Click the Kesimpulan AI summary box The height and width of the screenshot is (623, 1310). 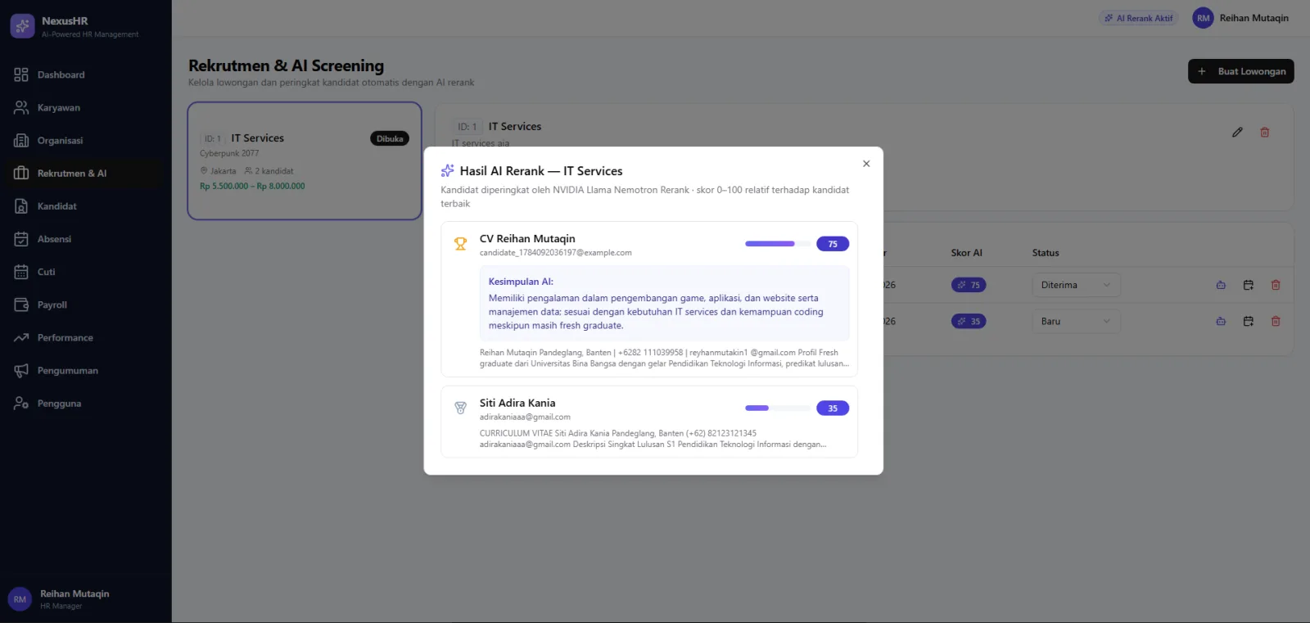click(664, 303)
